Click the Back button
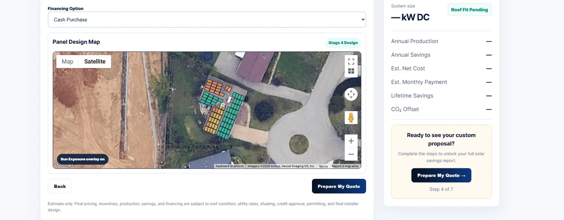564x220 pixels. (x=60, y=186)
